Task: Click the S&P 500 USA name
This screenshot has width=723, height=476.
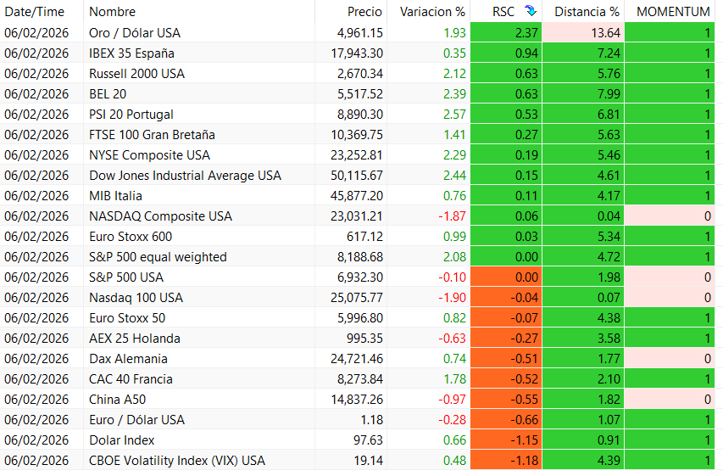Action: point(126,277)
